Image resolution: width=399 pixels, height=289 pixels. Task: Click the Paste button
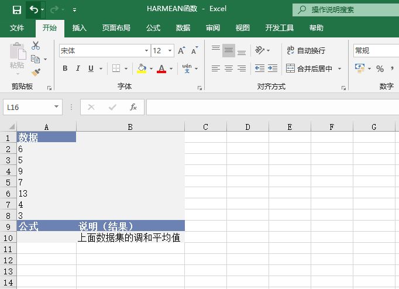point(17,59)
